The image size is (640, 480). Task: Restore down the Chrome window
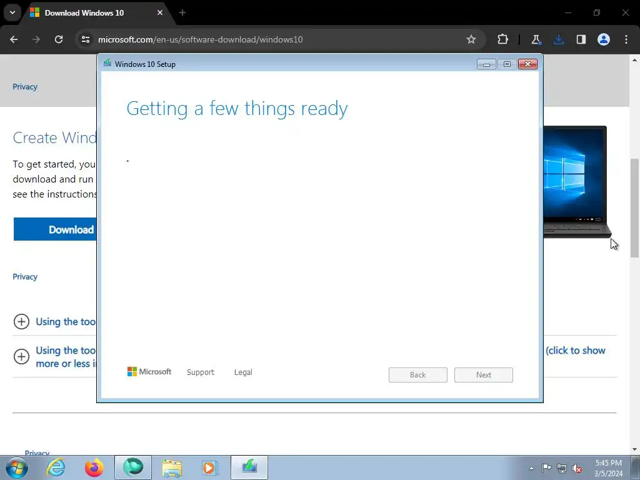[597, 12]
